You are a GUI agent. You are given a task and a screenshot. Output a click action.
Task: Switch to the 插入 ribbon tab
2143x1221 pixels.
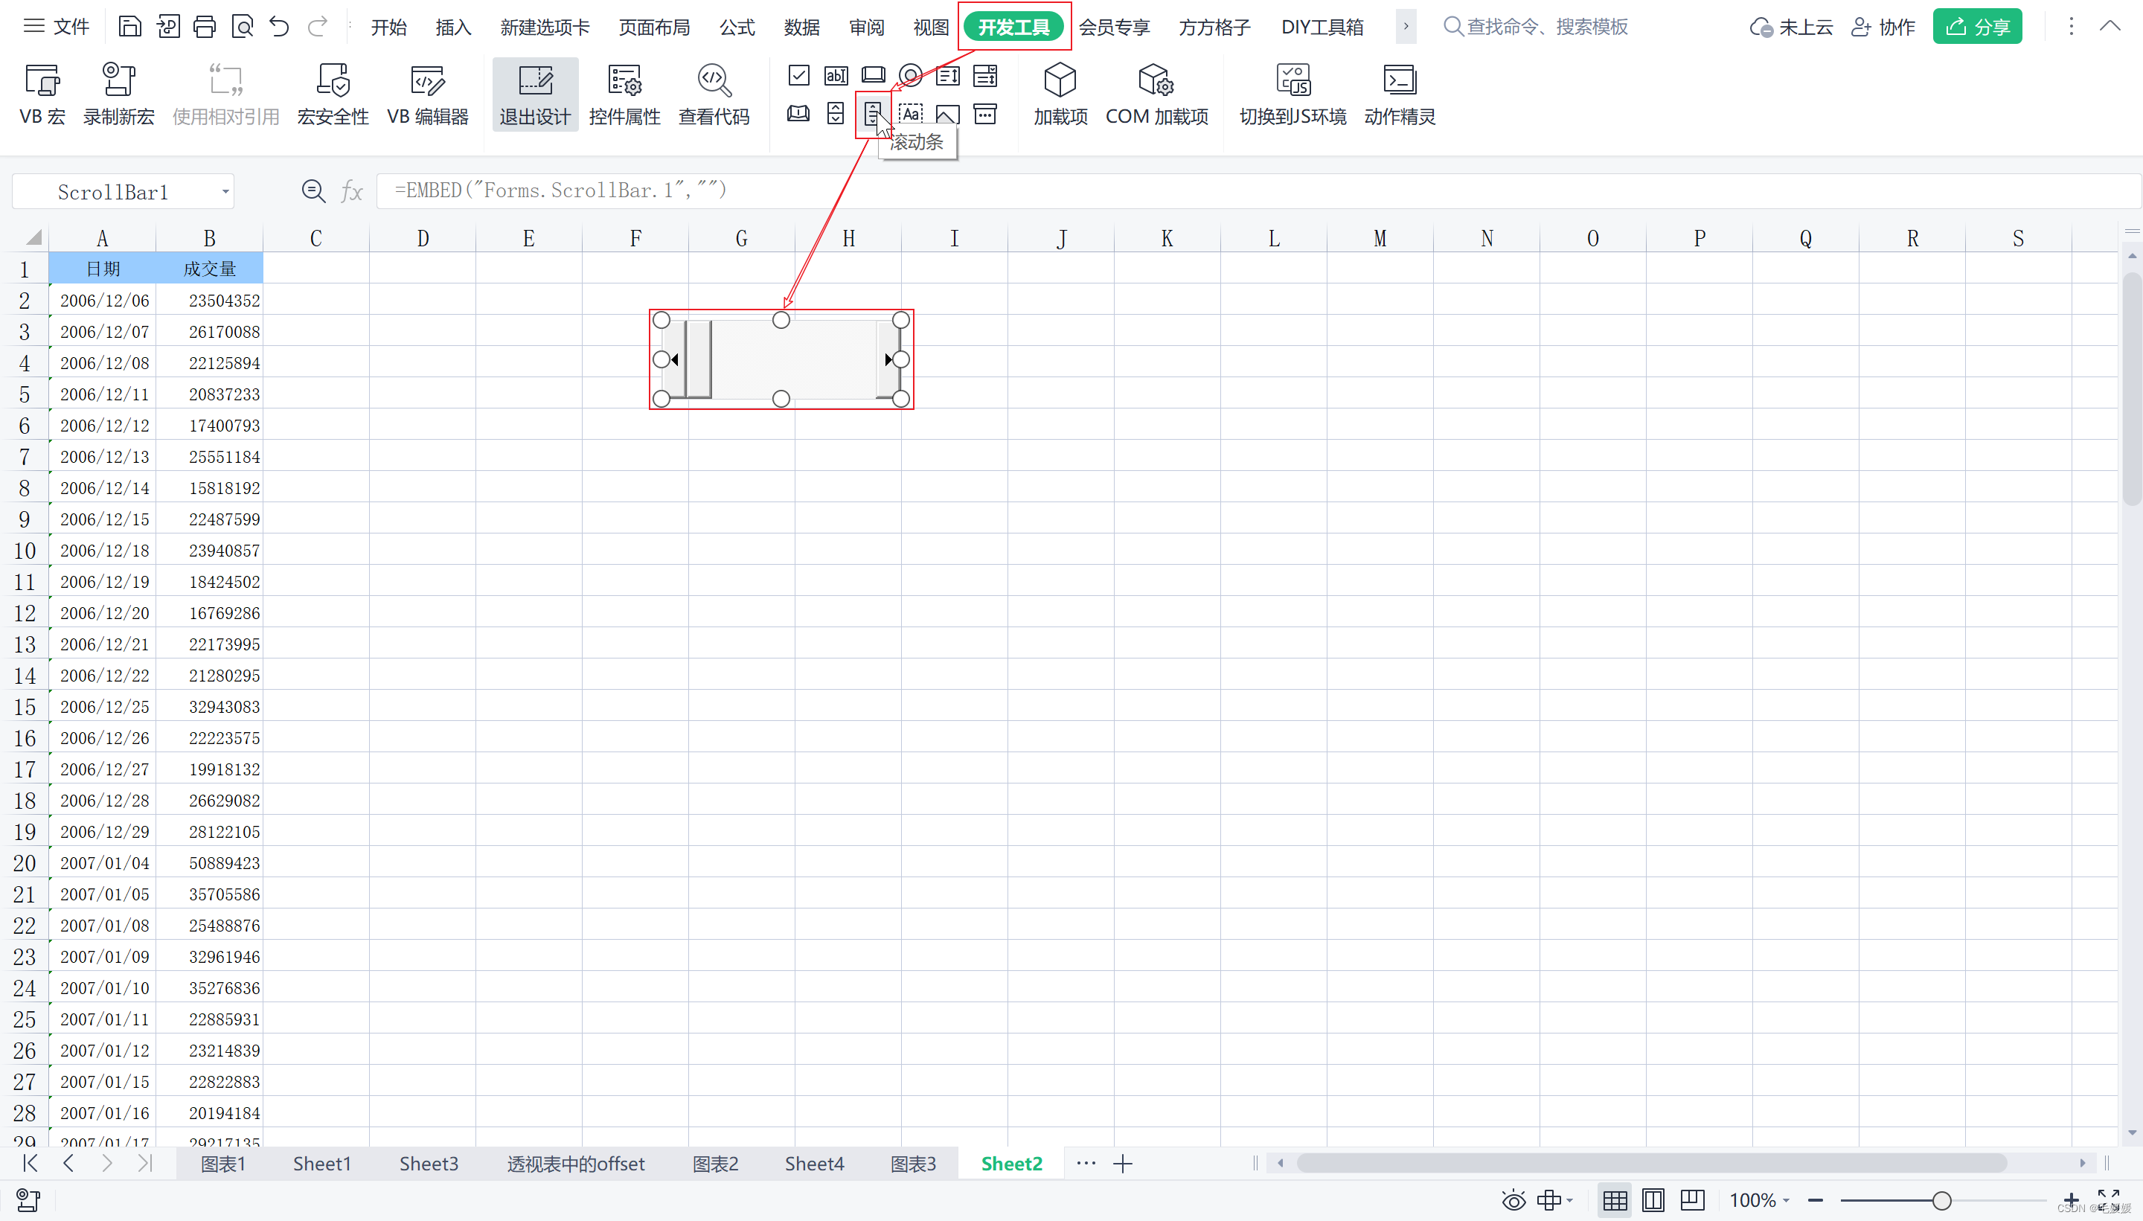(x=454, y=28)
